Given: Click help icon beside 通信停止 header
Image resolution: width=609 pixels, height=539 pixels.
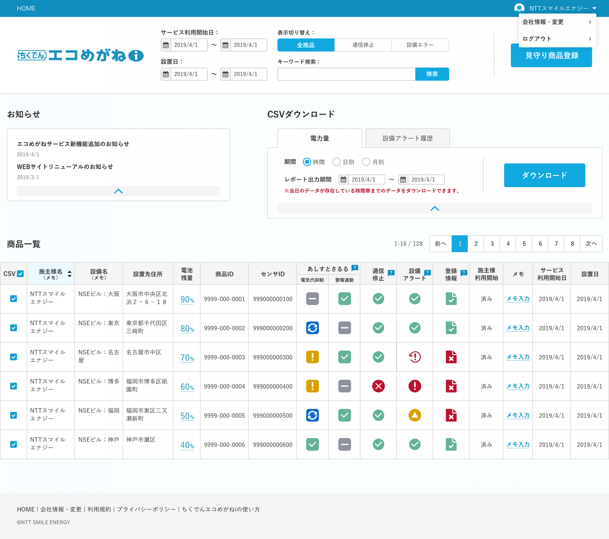Looking at the screenshot, I should click(x=391, y=273).
